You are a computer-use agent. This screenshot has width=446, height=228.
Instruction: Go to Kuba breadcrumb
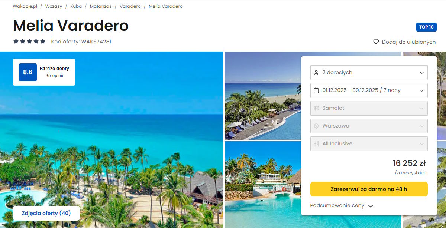(x=76, y=6)
